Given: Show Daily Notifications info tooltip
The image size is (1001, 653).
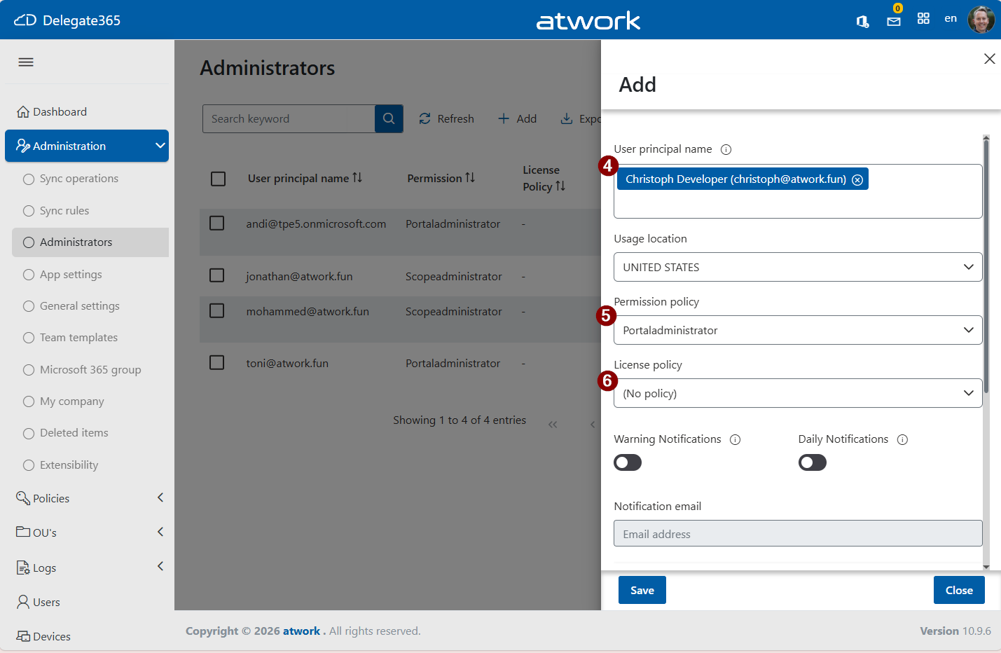Looking at the screenshot, I should 903,440.
